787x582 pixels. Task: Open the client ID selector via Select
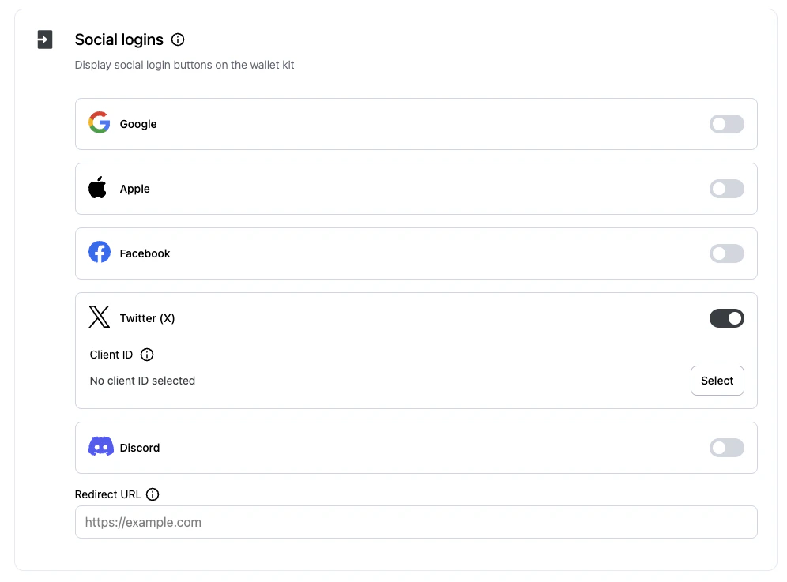tap(717, 380)
